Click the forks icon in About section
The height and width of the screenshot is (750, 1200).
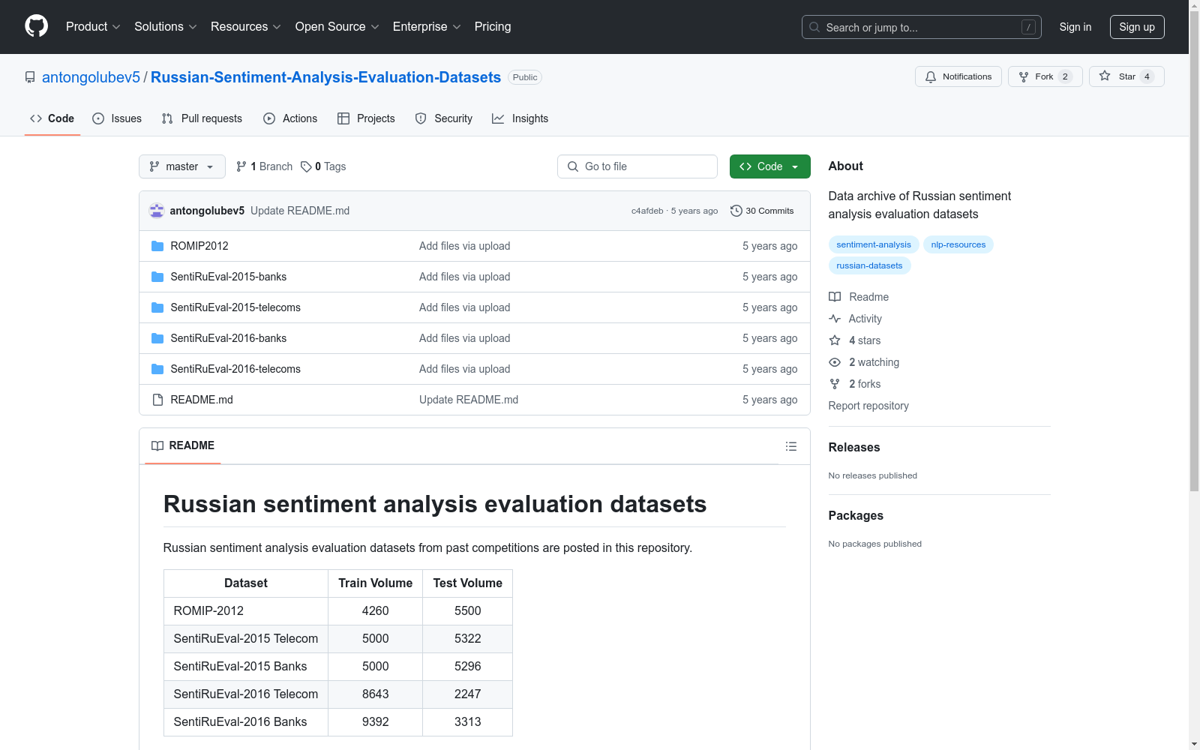(835, 384)
